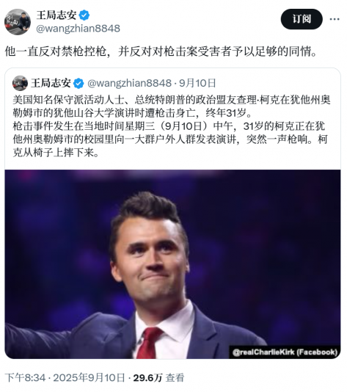Screen dimensions: 347x392
Task: Click the 9月10日 date in quoted tweet
Action: pyautogui.click(x=197, y=83)
